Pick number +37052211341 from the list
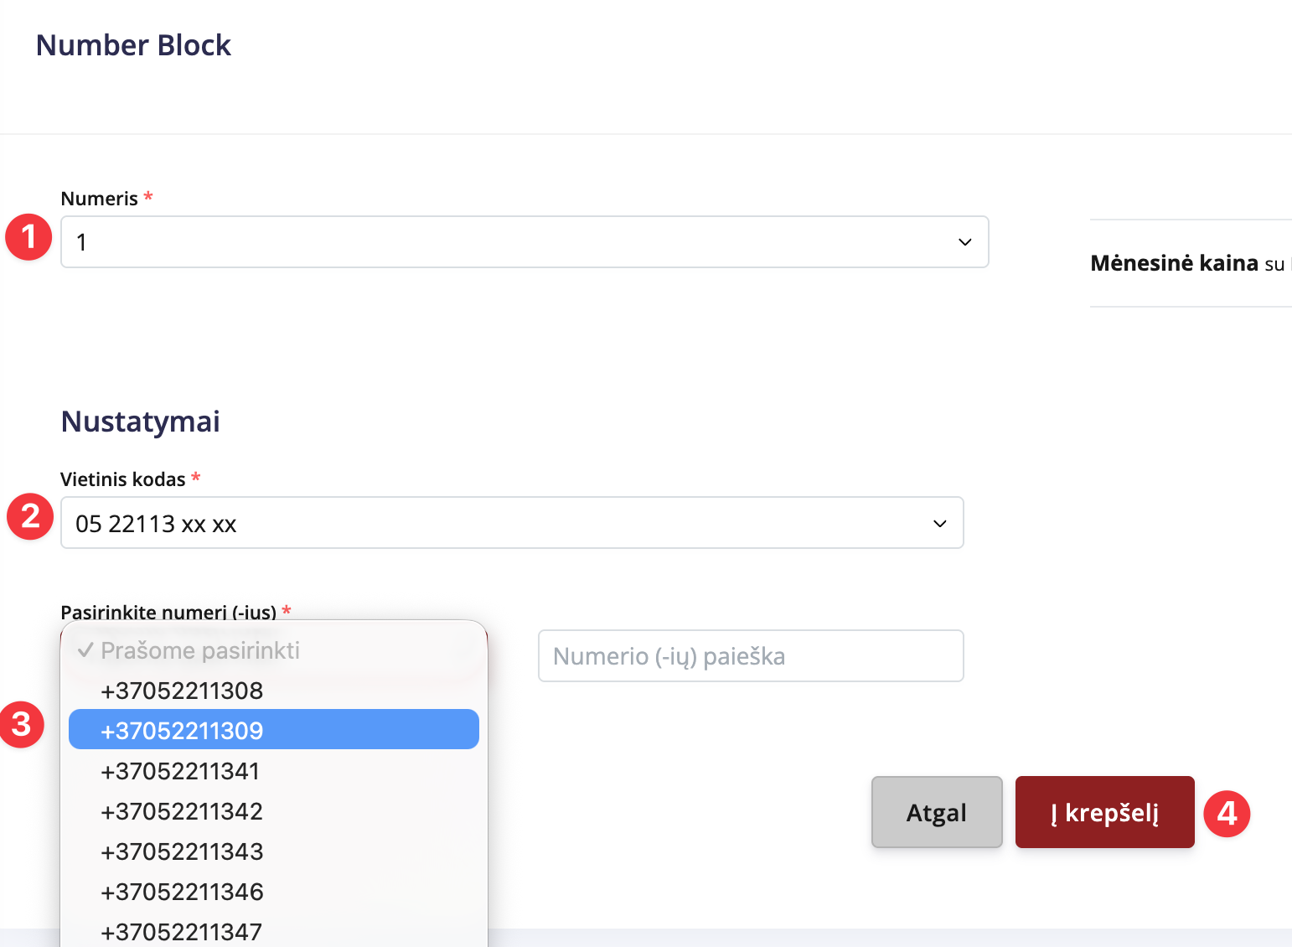This screenshot has width=1292, height=947. [180, 771]
